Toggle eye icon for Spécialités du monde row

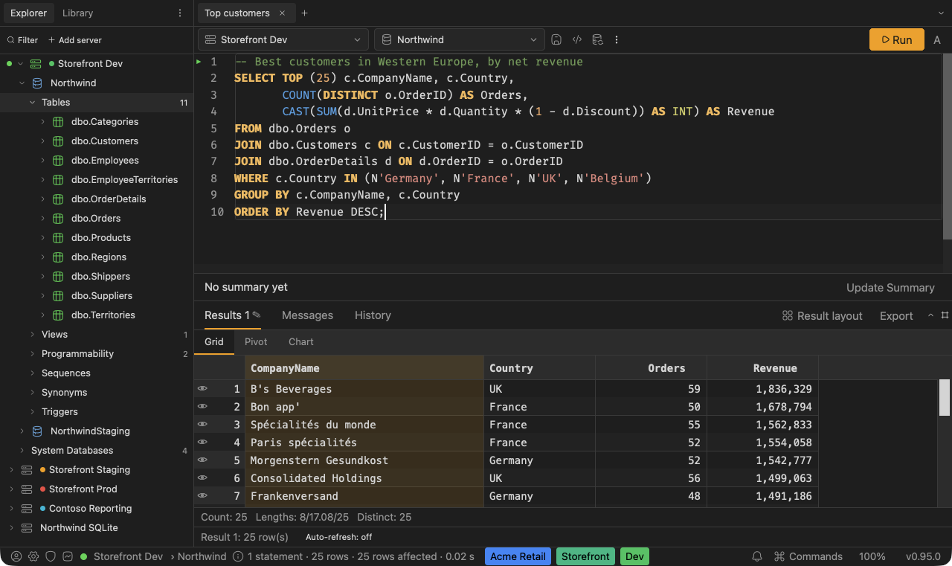tap(202, 424)
